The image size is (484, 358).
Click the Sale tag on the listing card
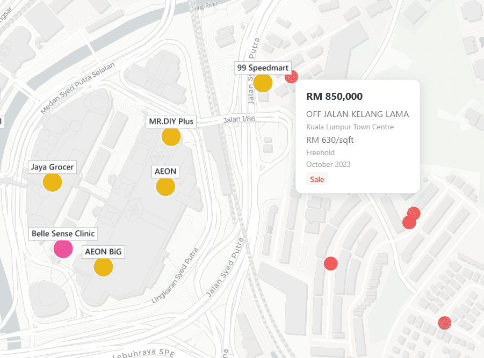pyautogui.click(x=317, y=179)
